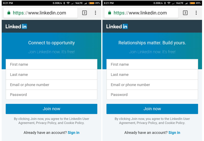Screen dimensions: 204x141
Task: Follow the Sign in link on left screen
Action: click(74, 133)
